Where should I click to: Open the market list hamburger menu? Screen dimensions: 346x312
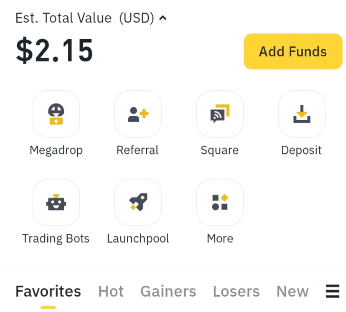coord(333,291)
